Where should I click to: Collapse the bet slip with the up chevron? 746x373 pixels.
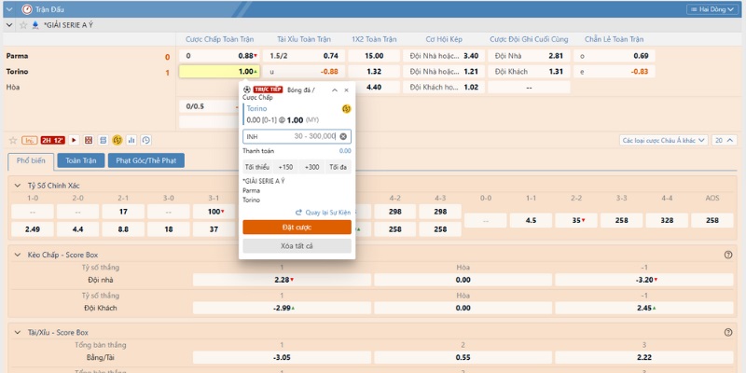click(x=334, y=90)
